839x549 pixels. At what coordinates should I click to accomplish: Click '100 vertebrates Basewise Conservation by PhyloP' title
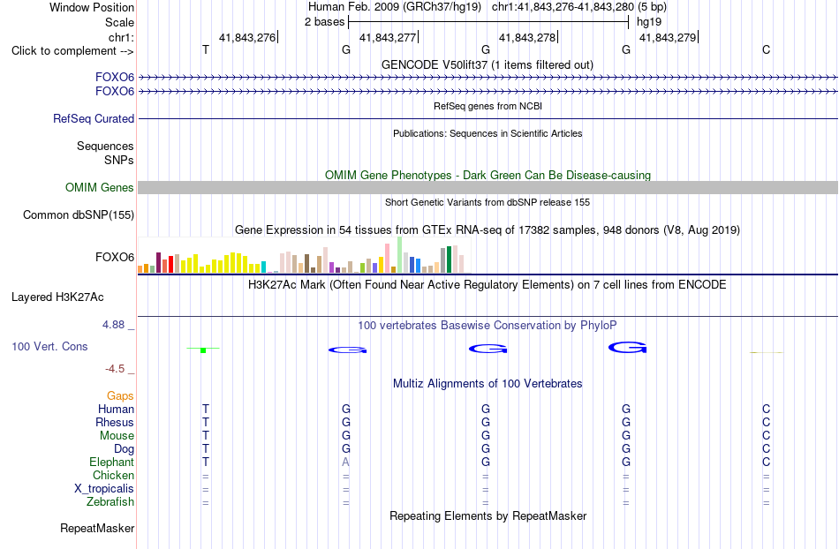tap(488, 325)
